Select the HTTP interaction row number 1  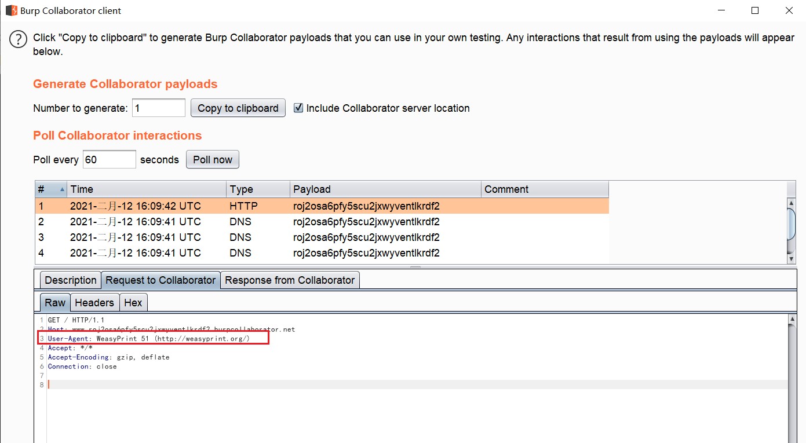pyautogui.click(x=322, y=206)
